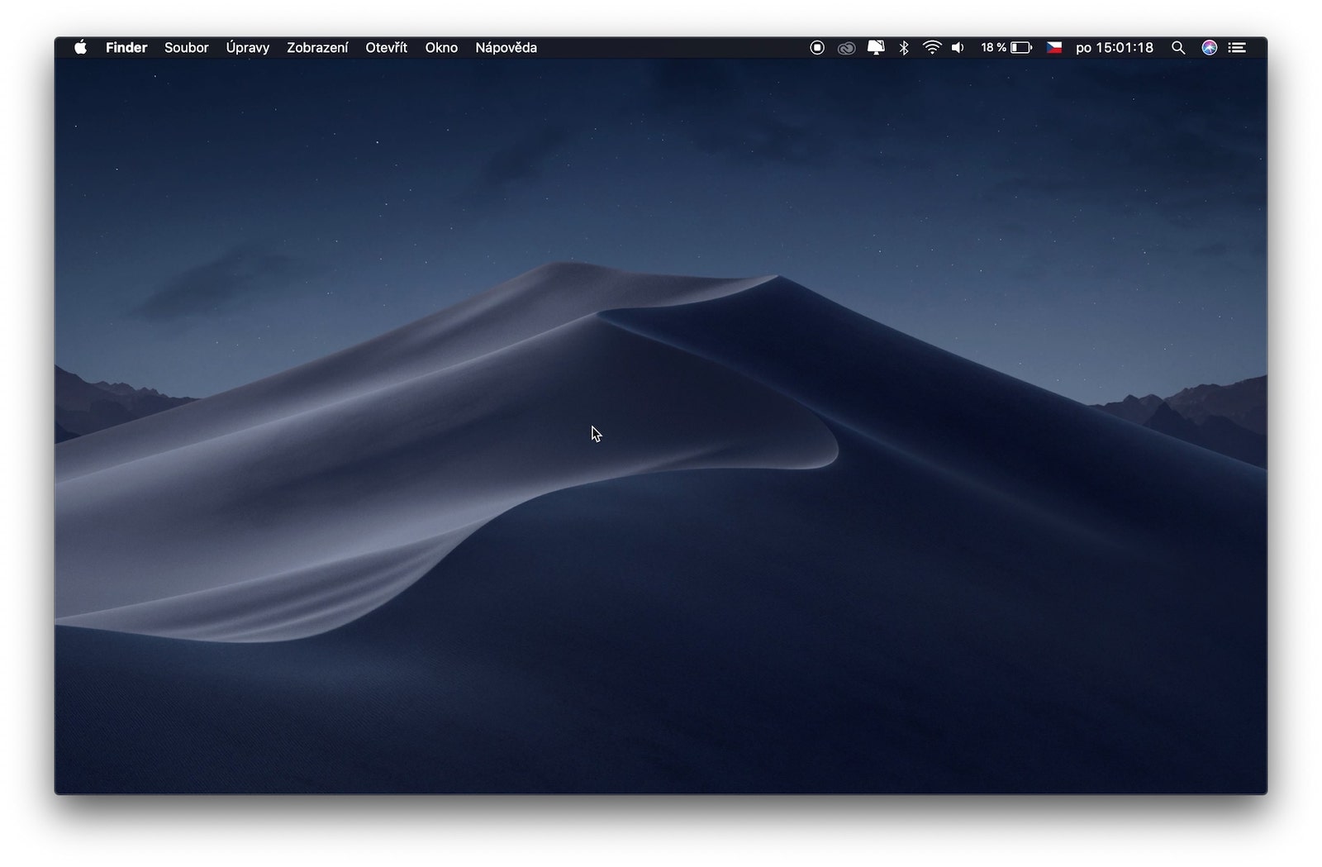The image size is (1322, 867).
Task: Open the Úpravy menu
Action: pyautogui.click(x=248, y=48)
